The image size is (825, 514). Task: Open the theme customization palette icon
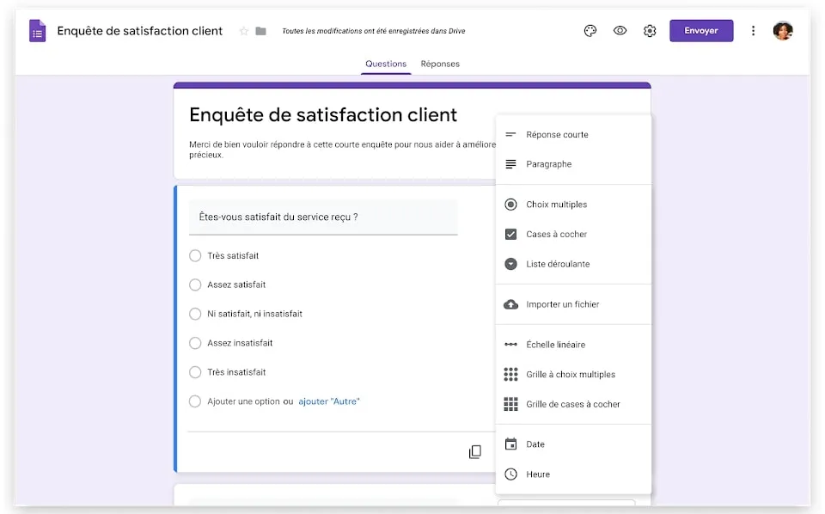pos(590,31)
